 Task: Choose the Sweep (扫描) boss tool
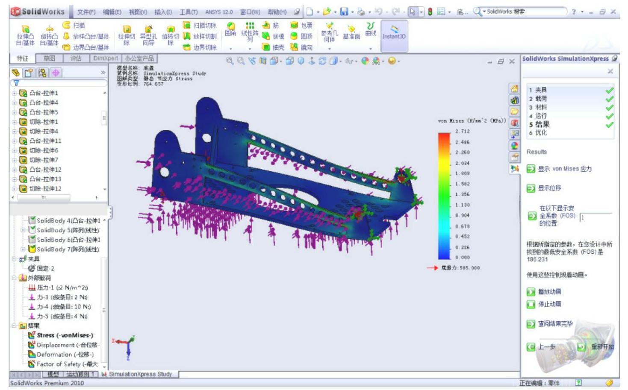point(74,26)
